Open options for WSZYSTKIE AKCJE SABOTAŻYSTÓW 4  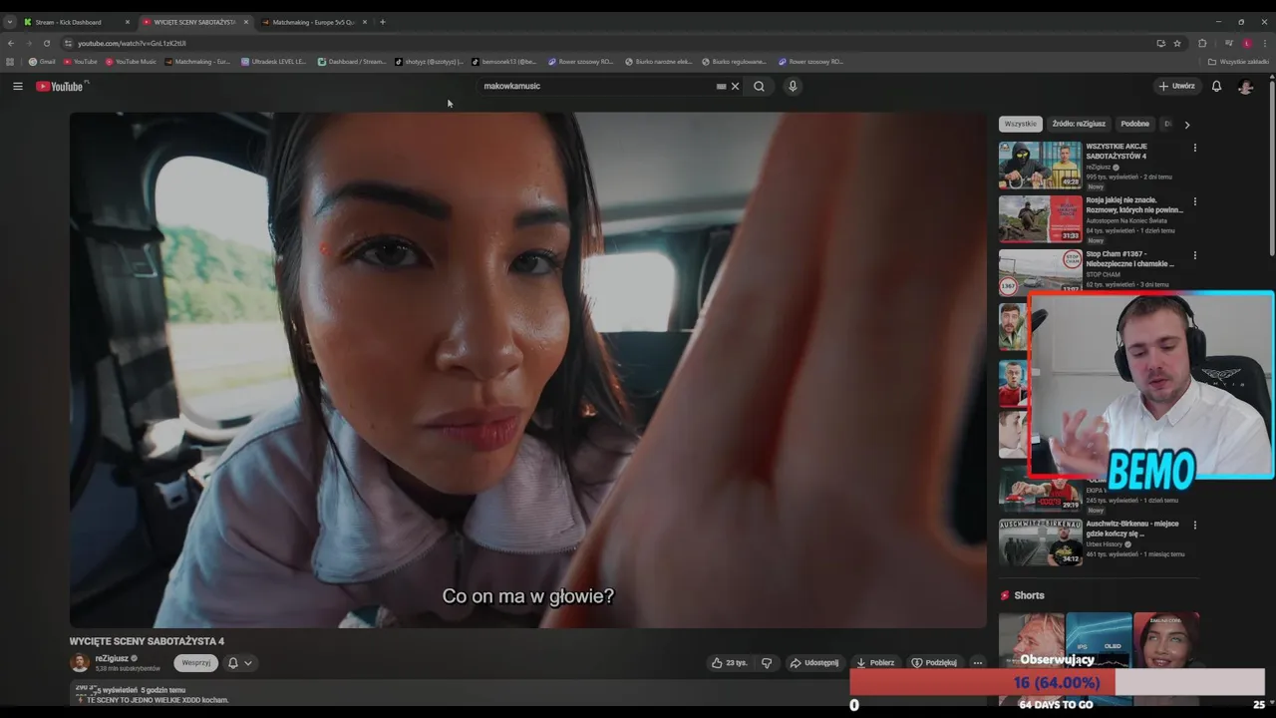tap(1194, 148)
